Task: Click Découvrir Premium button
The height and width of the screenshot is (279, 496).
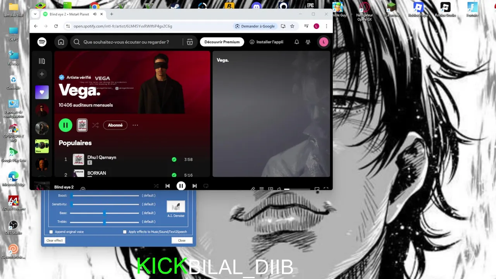Action: coord(222,42)
